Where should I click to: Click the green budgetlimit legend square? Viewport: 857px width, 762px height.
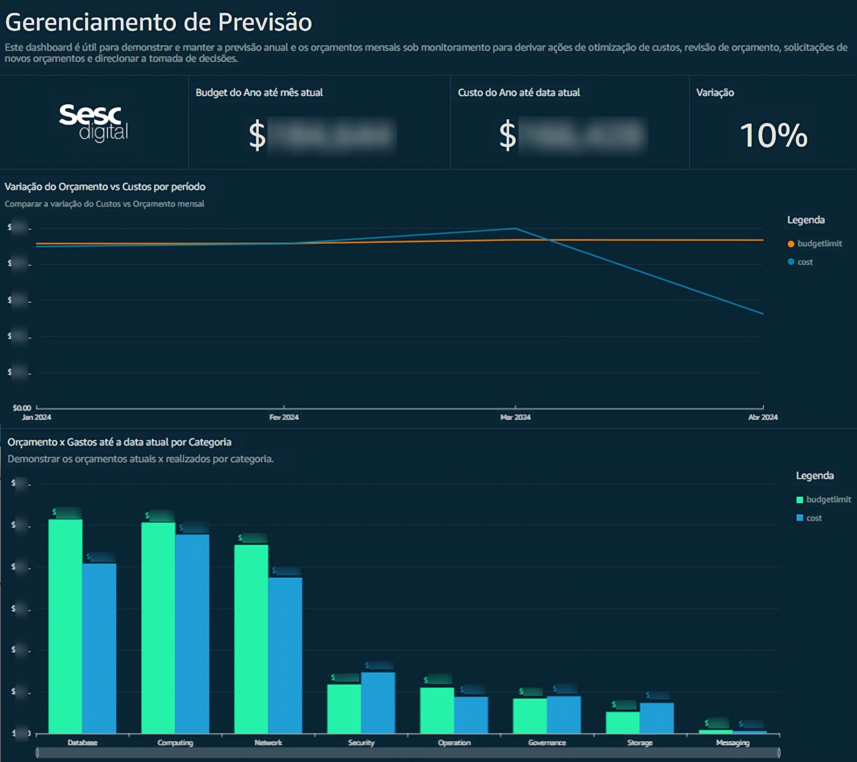point(800,500)
